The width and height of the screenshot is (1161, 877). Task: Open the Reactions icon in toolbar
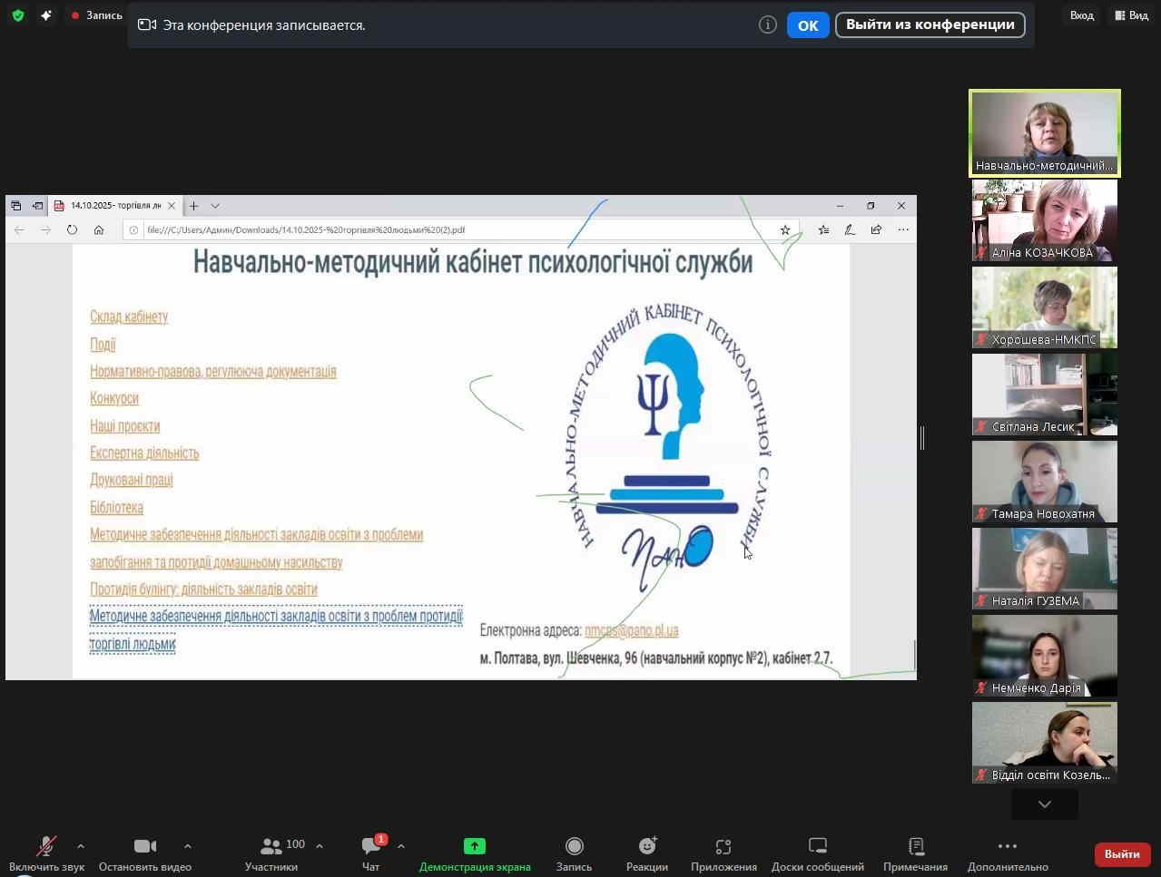(x=646, y=847)
